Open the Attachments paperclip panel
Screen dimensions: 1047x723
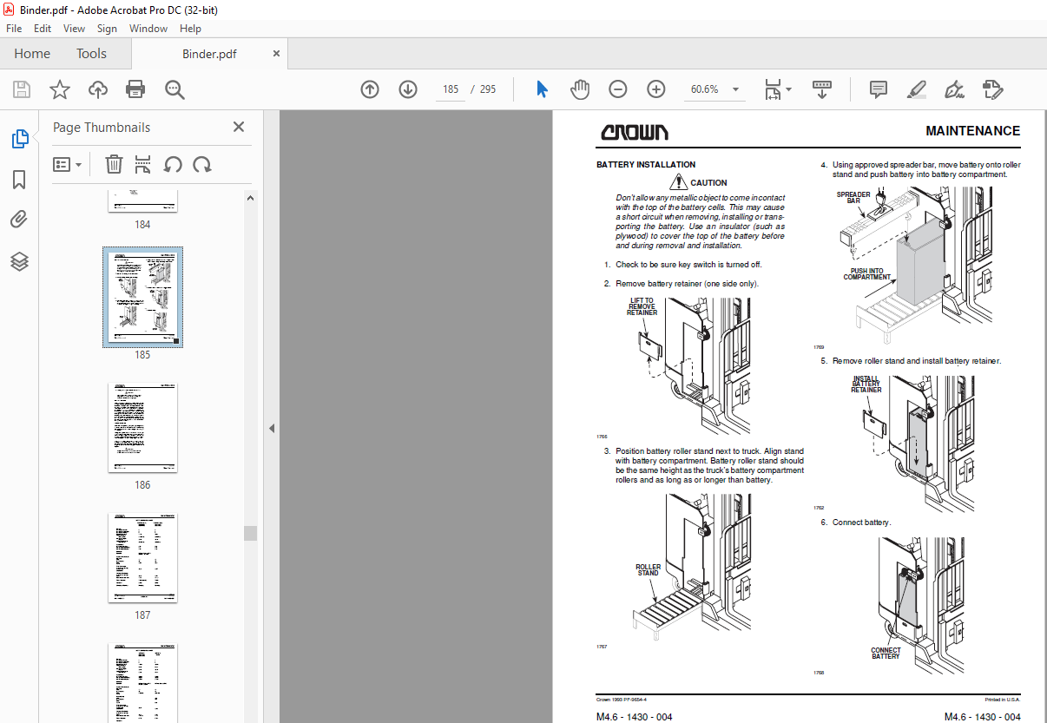[x=19, y=220]
